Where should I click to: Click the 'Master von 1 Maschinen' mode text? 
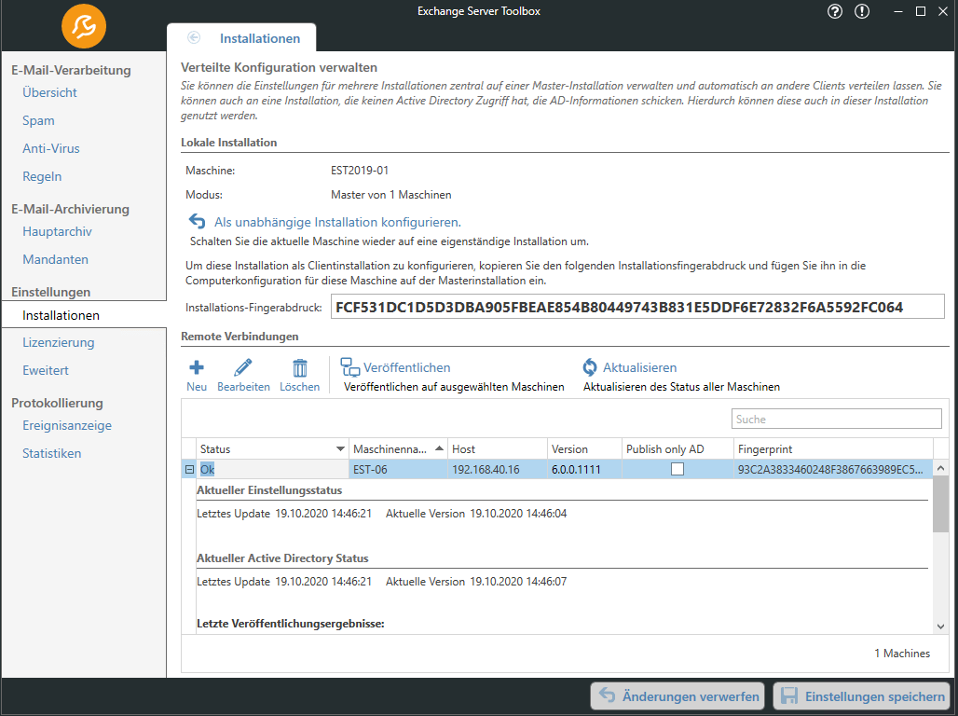(391, 195)
